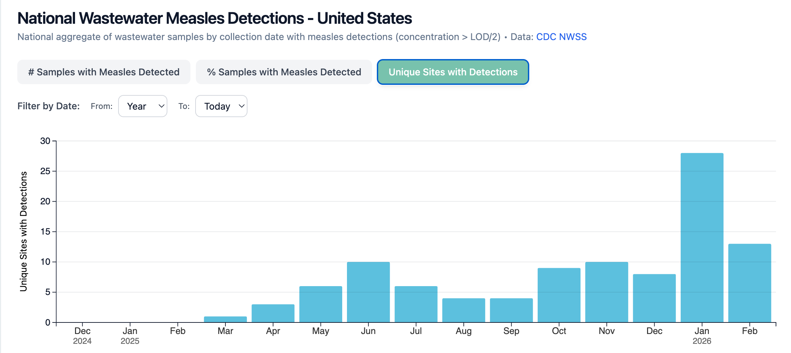
Task: Switch to '% Samples with Measles Detected' view
Action: click(x=283, y=72)
